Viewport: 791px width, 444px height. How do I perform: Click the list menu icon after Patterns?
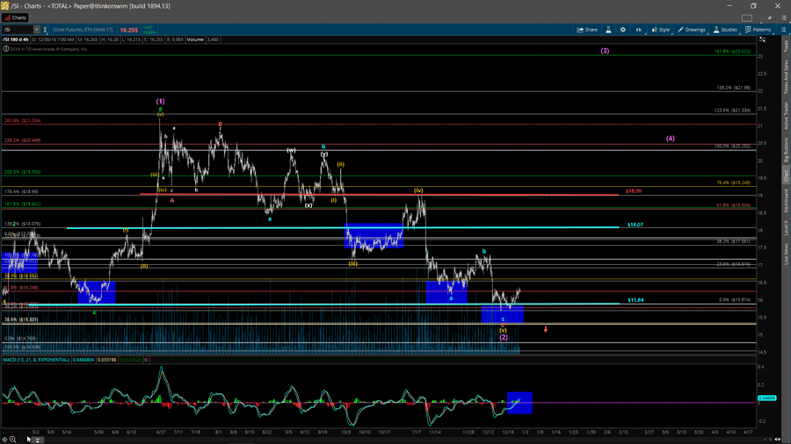pos(784,30)
